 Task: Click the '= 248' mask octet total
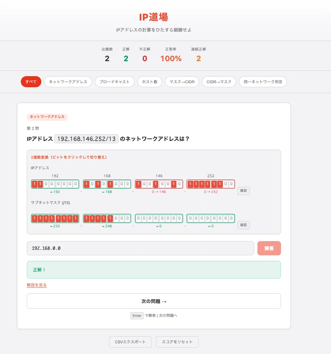point(107,226)
